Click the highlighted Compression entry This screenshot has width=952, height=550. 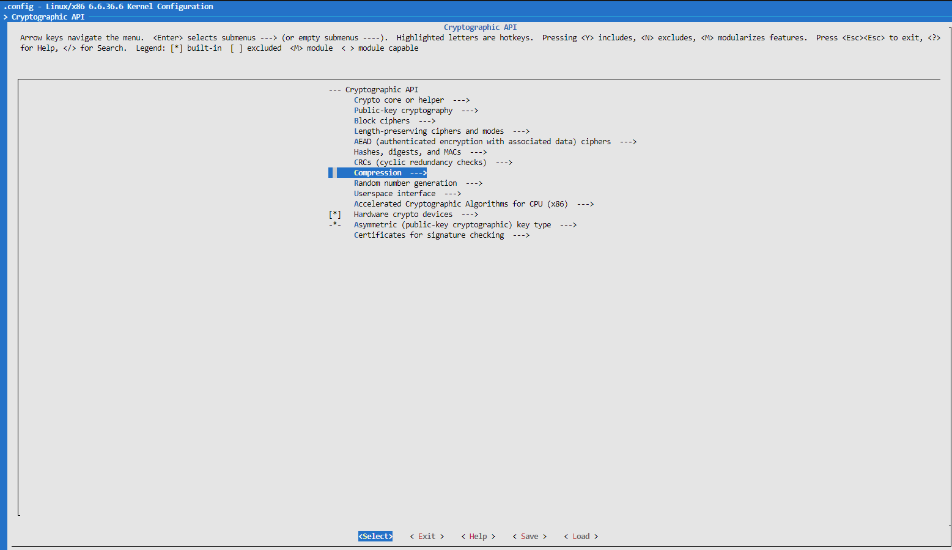coord(378,173)
